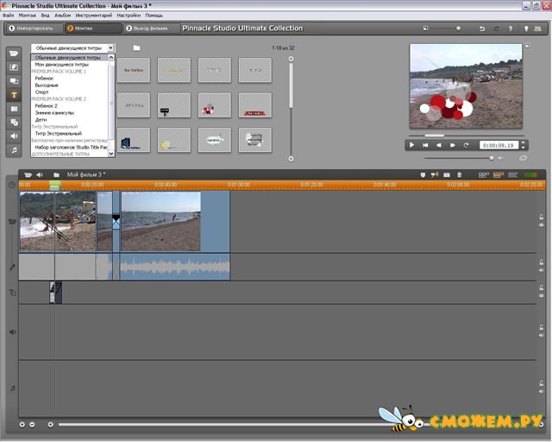Open the Инструментарий menu
The width and height of the screenshot is (552, 442).
click(x=94, y=16)
